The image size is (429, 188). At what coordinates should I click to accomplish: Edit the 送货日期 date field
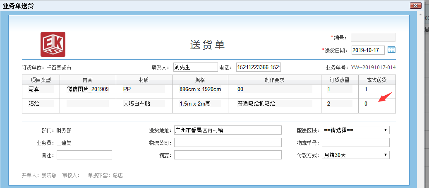[368, 50]
